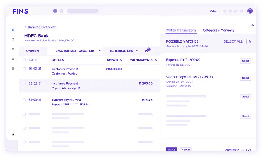
Task: Select the Vendor Payment ₹1,205.00 match
Action: tap(245, 78)
